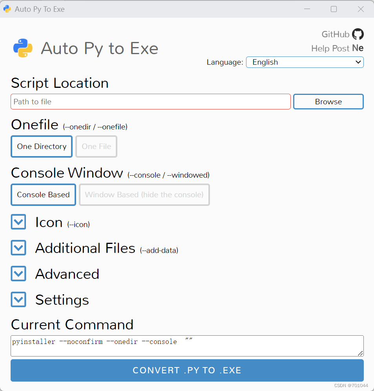Screen dimensions: 374x391
Task: Expand the Additional Files section chevron
Action: pos(18,247)
